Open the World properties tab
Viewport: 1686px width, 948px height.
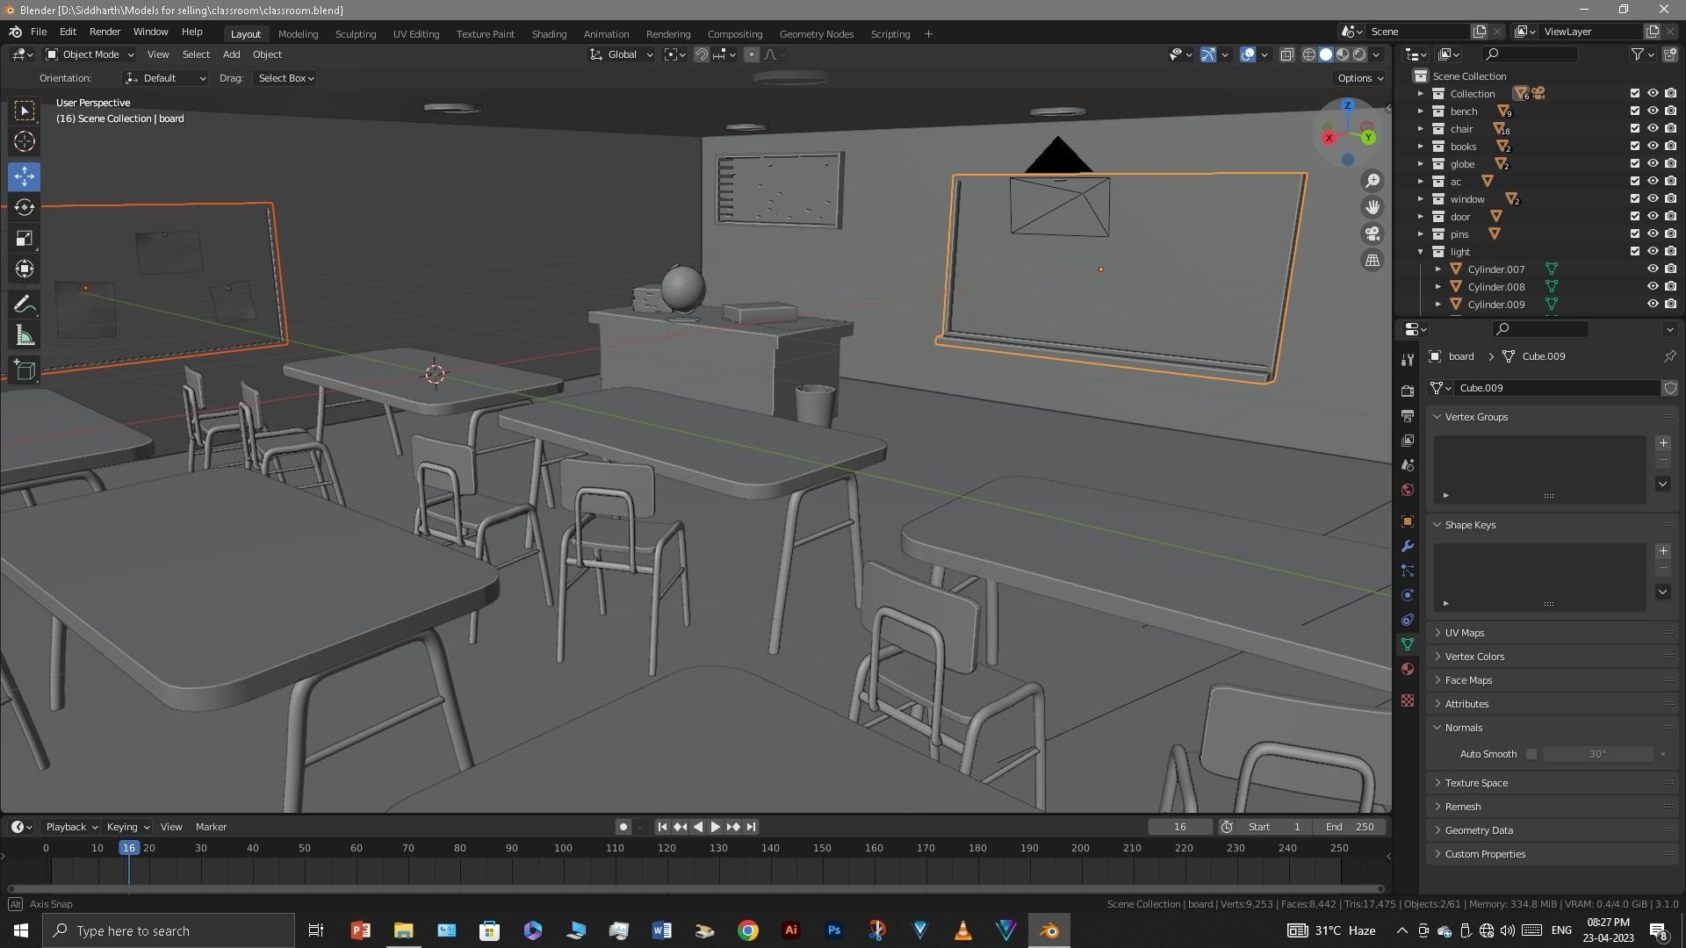[x=1408, y=490]
